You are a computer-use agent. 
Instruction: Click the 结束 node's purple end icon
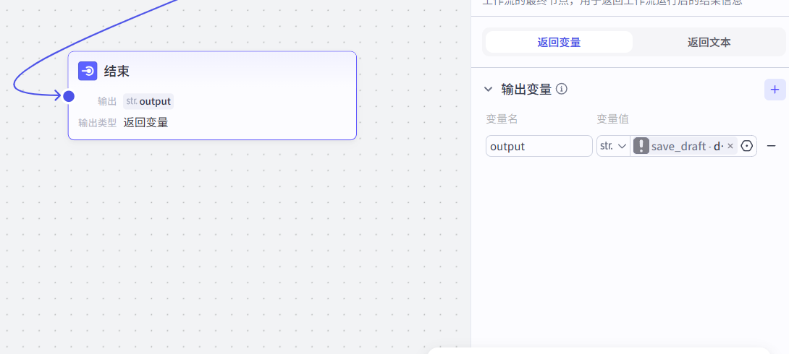[88, 71]
